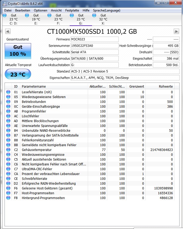Click the Drehzahl value ---- (SSD)
Viewport: 183px width, 229px height.
(166, 52)
